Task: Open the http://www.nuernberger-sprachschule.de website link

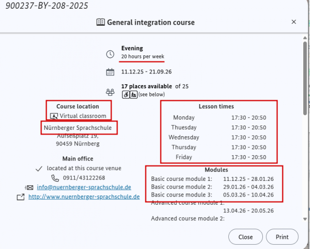Action: click(x=84, y=197)
